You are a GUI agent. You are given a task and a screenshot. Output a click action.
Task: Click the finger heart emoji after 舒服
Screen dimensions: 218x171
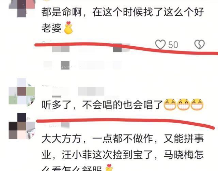[109, 168]
